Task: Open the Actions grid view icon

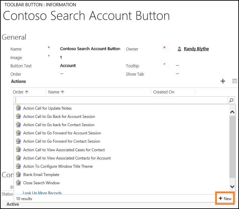Action: click(235, 81)
